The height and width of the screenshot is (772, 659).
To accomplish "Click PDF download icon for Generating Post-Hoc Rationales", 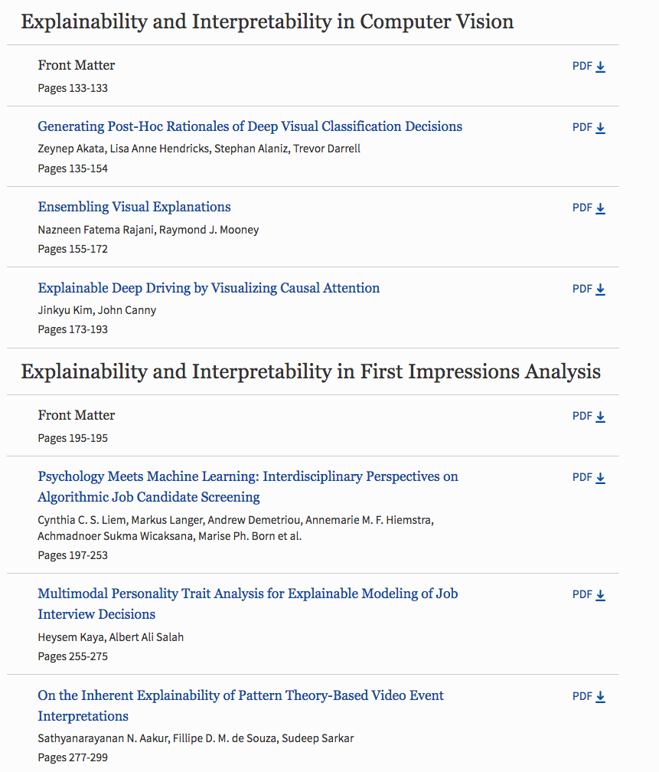I will (600, 128).
